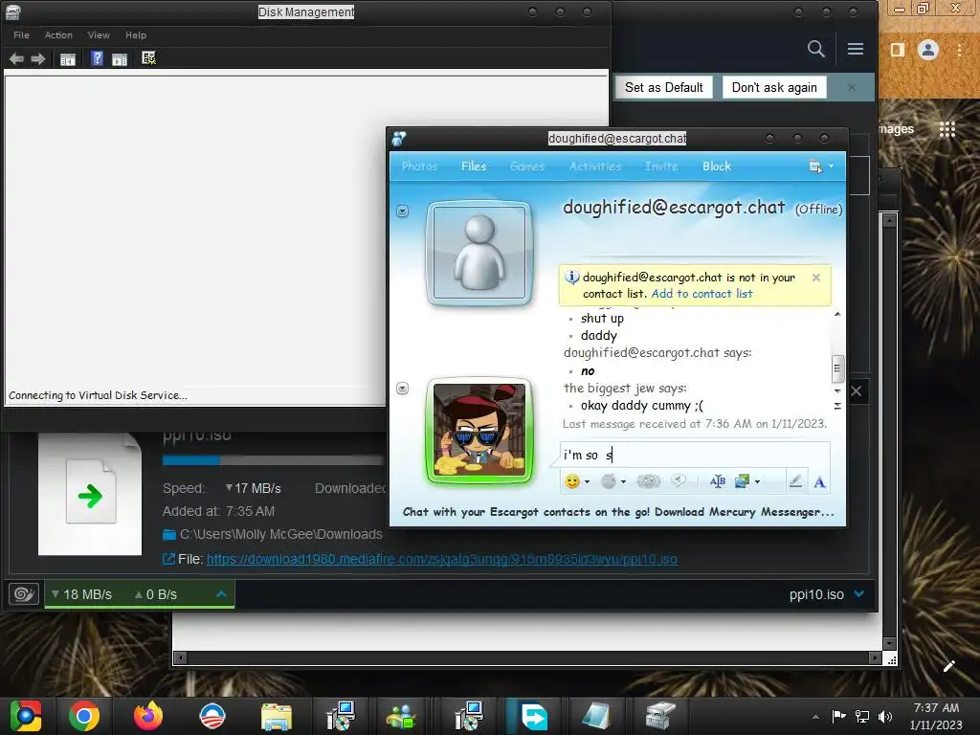The image size is (980, 735).
Task: Click the Chrome profile avatar icon
Action: pos(928,50)
